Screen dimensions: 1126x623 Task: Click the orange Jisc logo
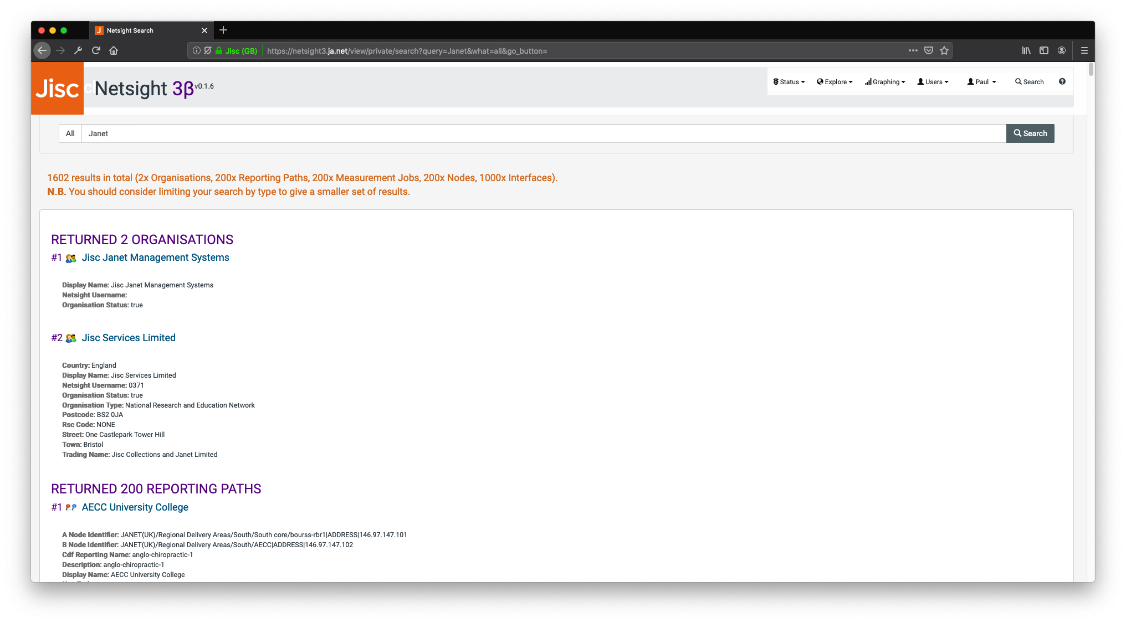(x=57, y=88)
